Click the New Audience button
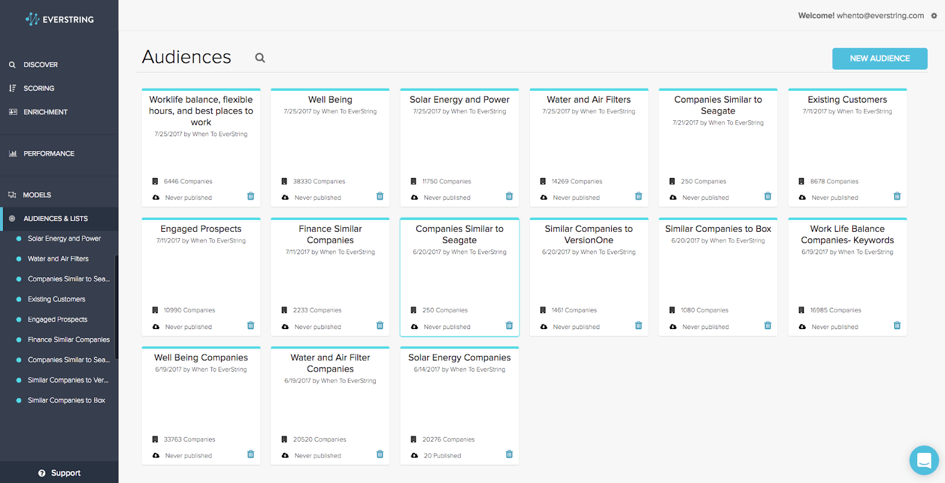945x483 pixels. [x=879, y=58]
